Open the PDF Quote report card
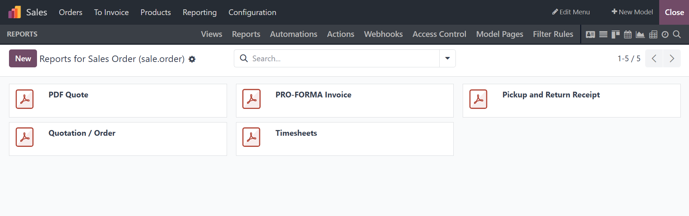The height and width of the screenshot is (216, 689). (x=118, y=101)
